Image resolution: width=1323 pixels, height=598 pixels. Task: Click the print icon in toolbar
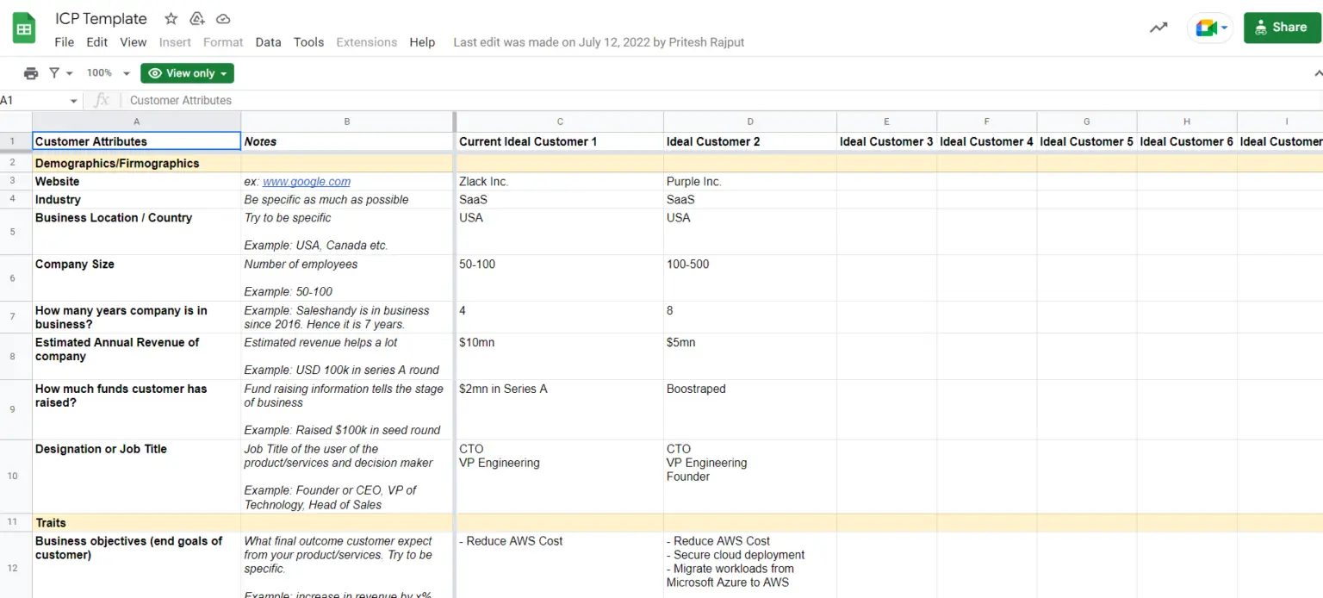coord(31,73)
